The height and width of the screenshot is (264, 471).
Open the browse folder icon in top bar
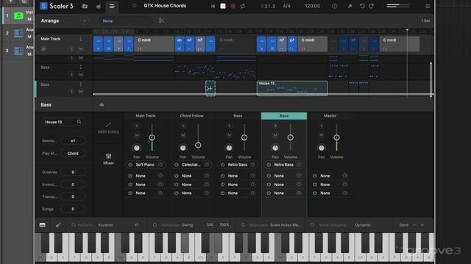pos(85,6)
